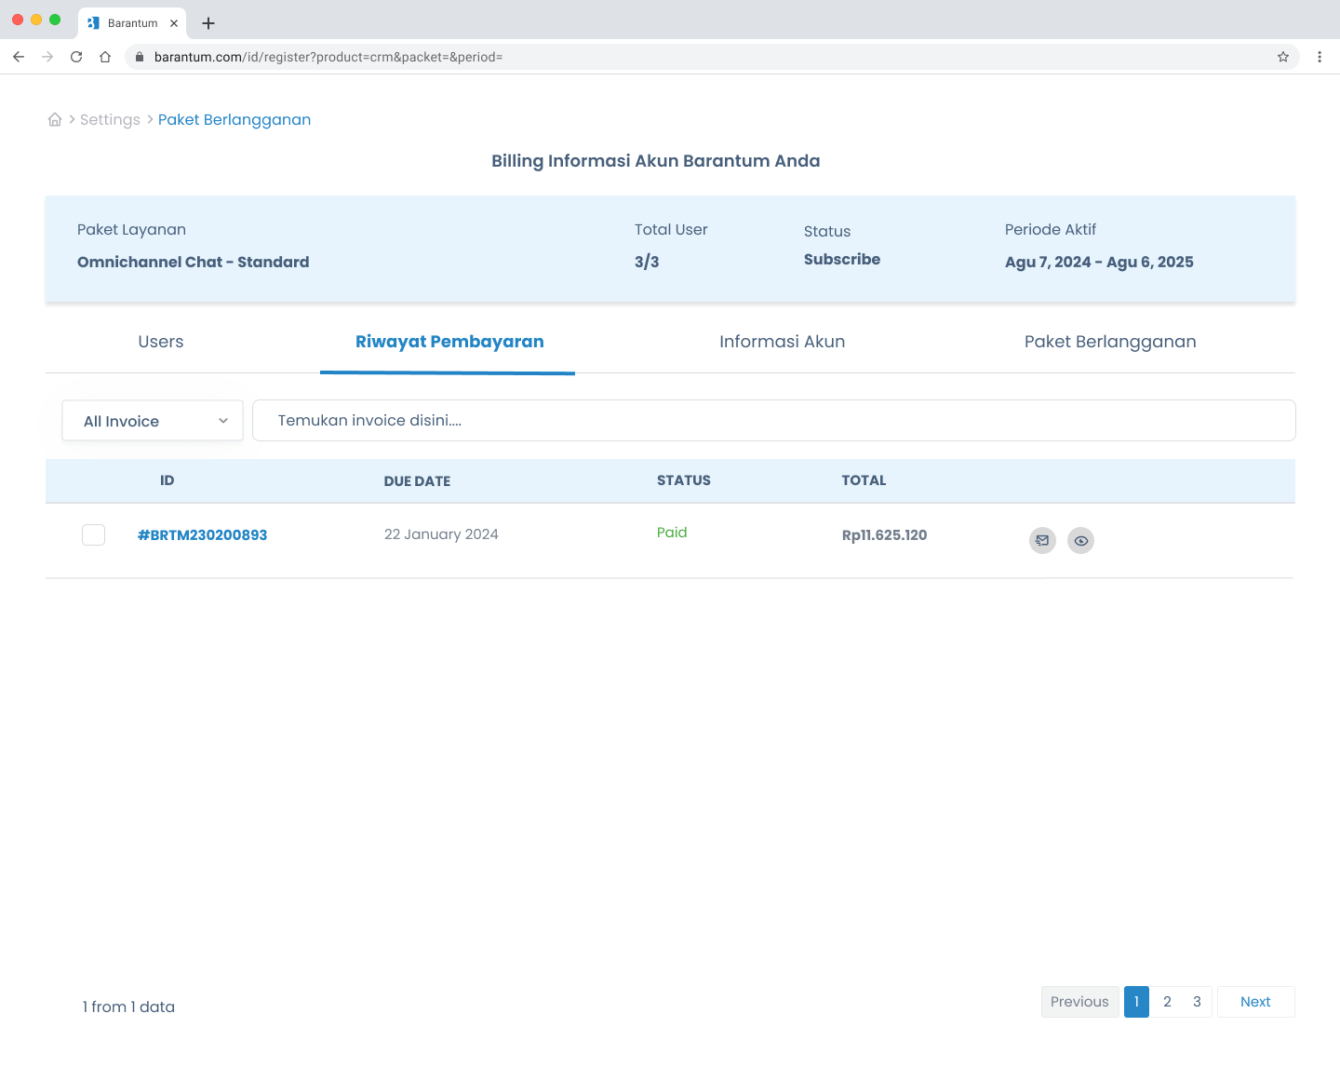Click Settings in the breadcrumb
The height and width of the screenshot is (1081, 1340).
pyautogui.click(x=110, y=120)
